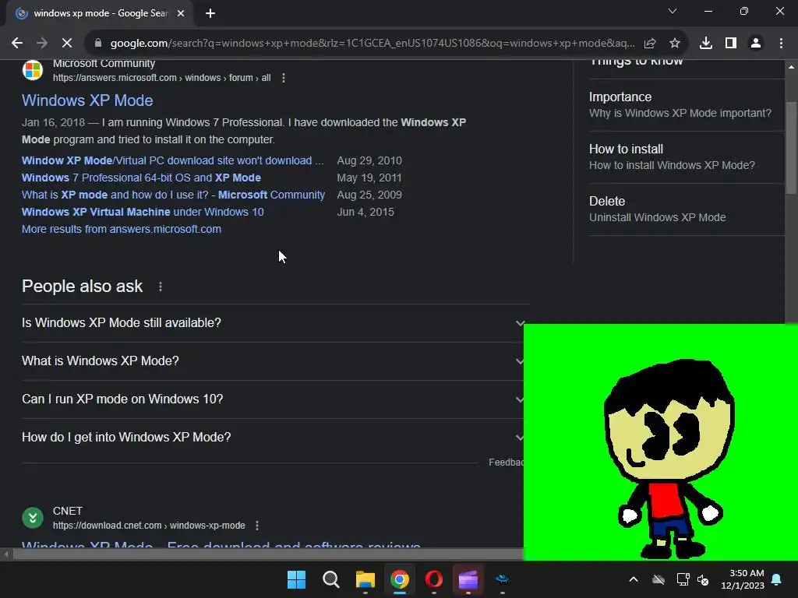798x598 pixels.
Task: Bookmark this page with the star
Action: [675, 44]
